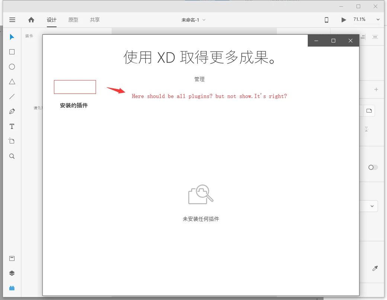Pick color with the eyedropper icon
Viewport: 387px width, 300px height.
pos(375,268)
